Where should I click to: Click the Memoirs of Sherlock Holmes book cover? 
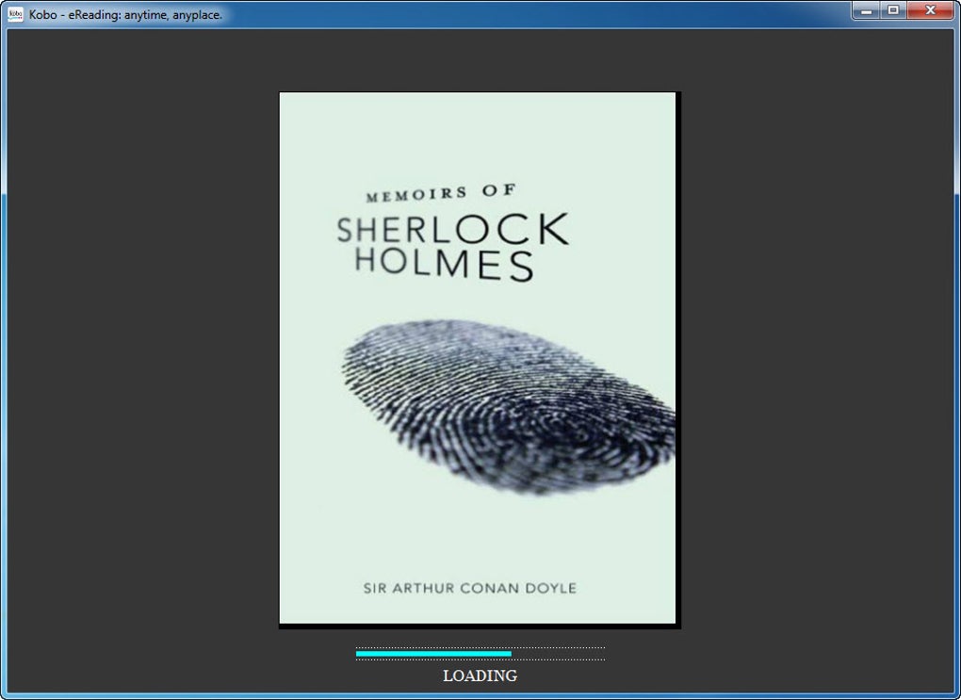[x=478, y=358]
